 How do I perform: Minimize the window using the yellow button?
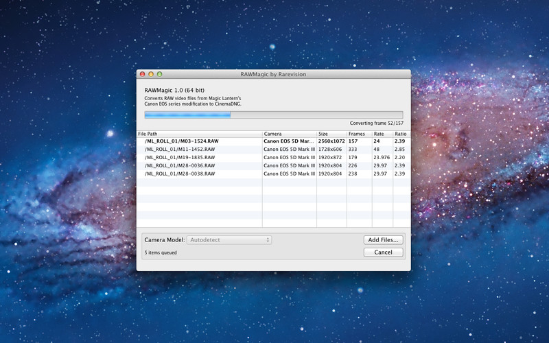pyautogui.click(x=151, y=74)
